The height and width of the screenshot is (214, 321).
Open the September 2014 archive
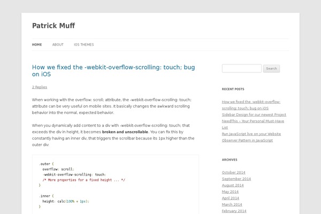[236, 179]
